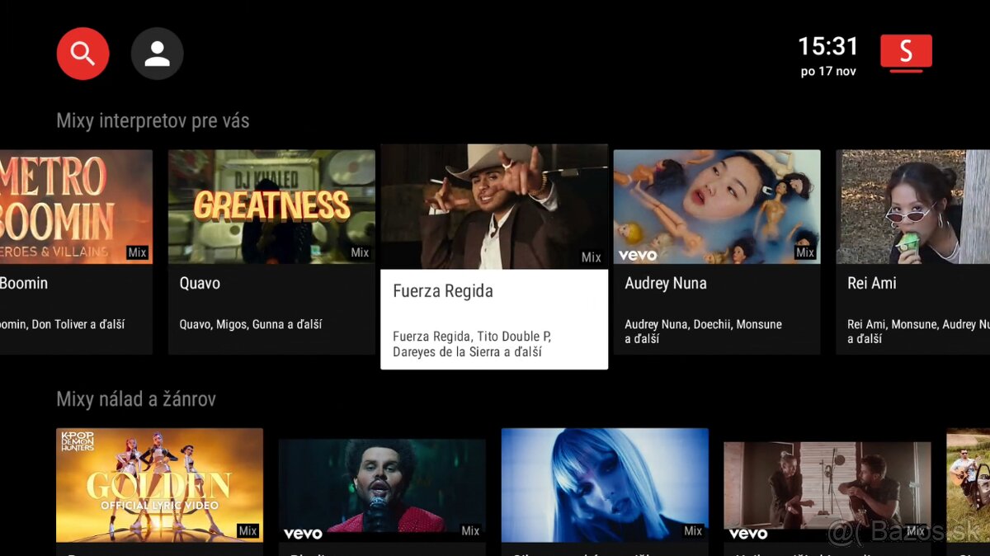Click Mix badge on Golden lyric video thumbnail

(247, 530)
